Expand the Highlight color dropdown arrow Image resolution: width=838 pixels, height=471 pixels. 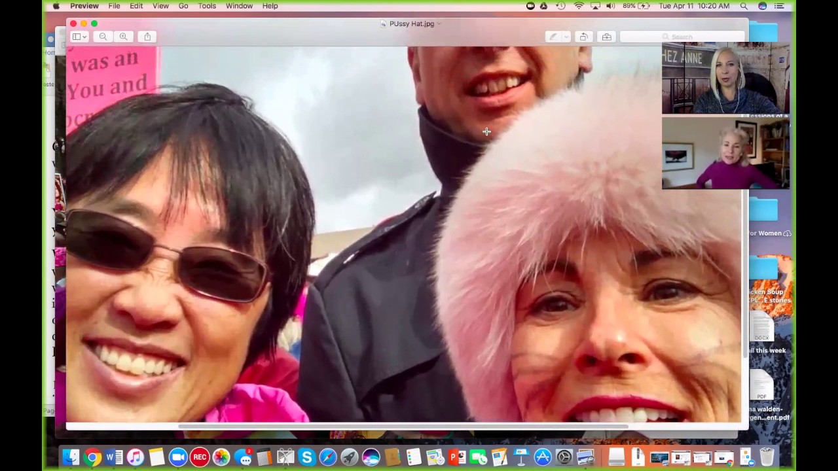tap(566, 37)
